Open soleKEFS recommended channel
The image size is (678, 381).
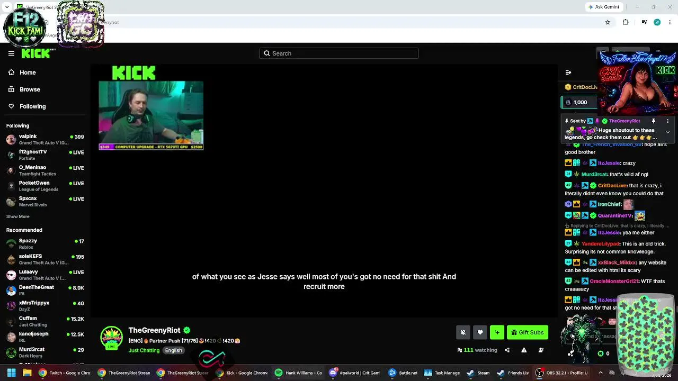(x=45, y=259)
